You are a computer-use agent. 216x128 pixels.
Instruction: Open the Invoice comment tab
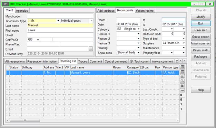click(162, 61)
